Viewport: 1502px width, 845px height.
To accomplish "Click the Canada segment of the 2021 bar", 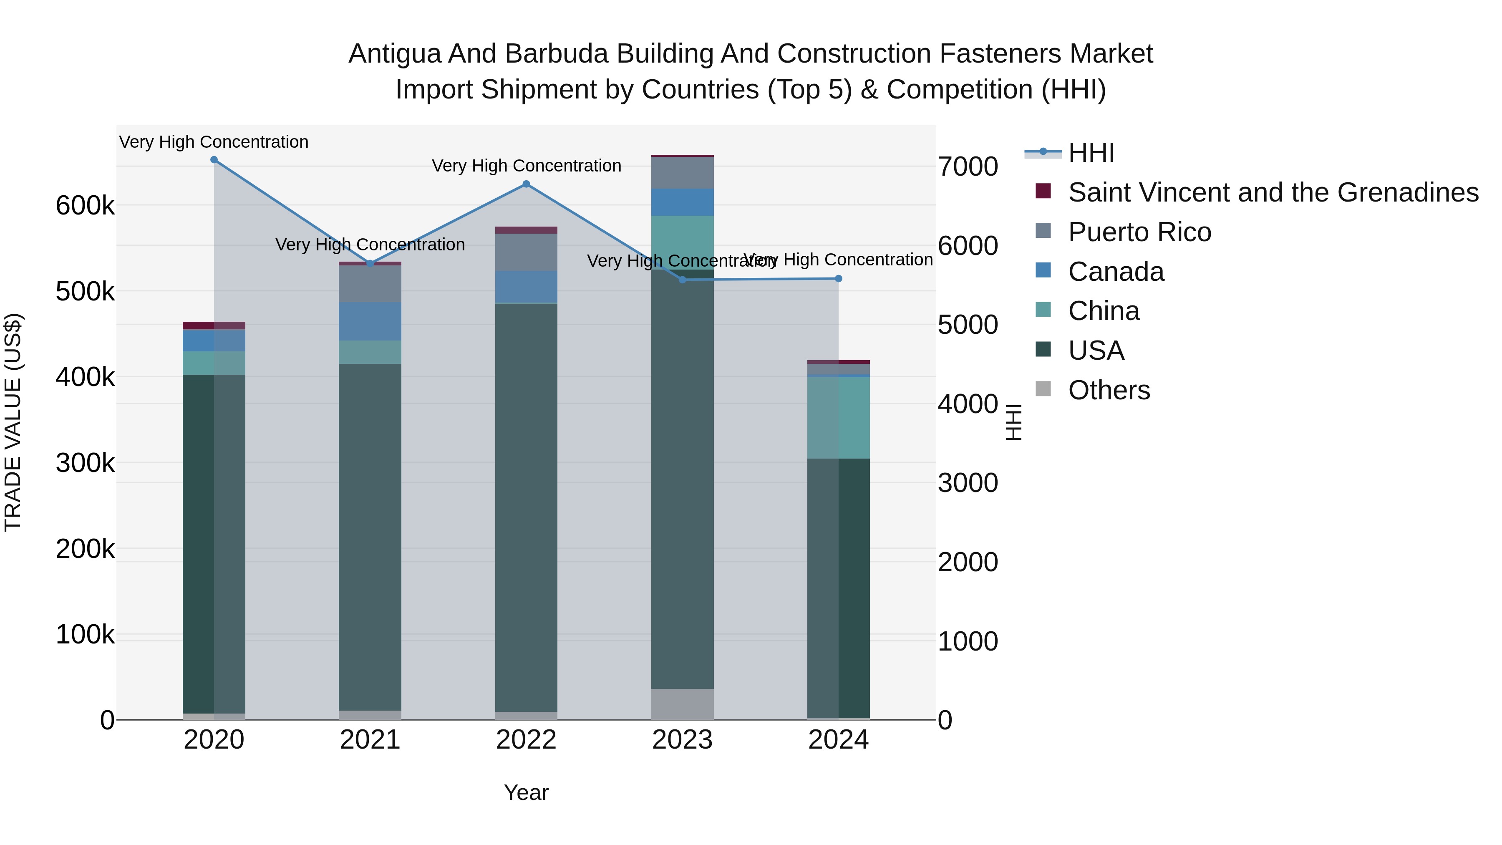I will (370, 321).
